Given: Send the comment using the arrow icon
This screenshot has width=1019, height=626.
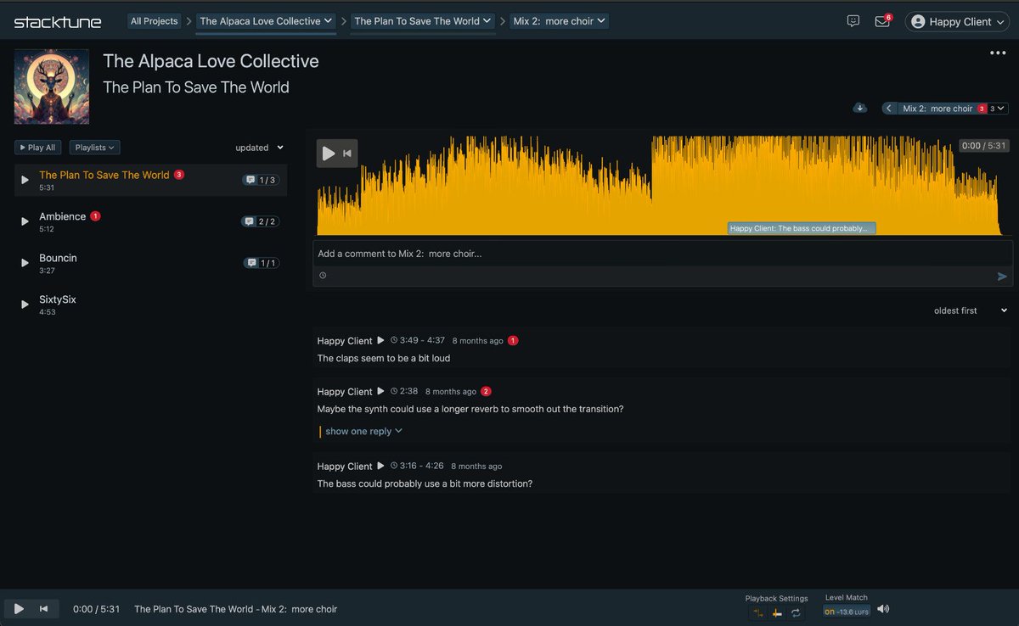Looking at the screenshot, I should point(1001,275).
